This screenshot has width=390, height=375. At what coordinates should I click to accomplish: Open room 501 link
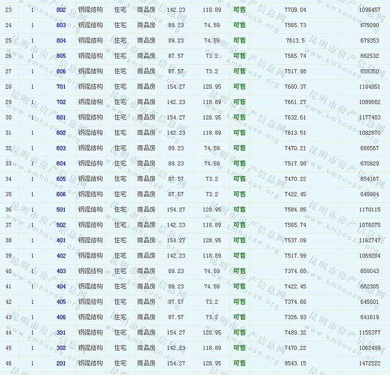61,210
